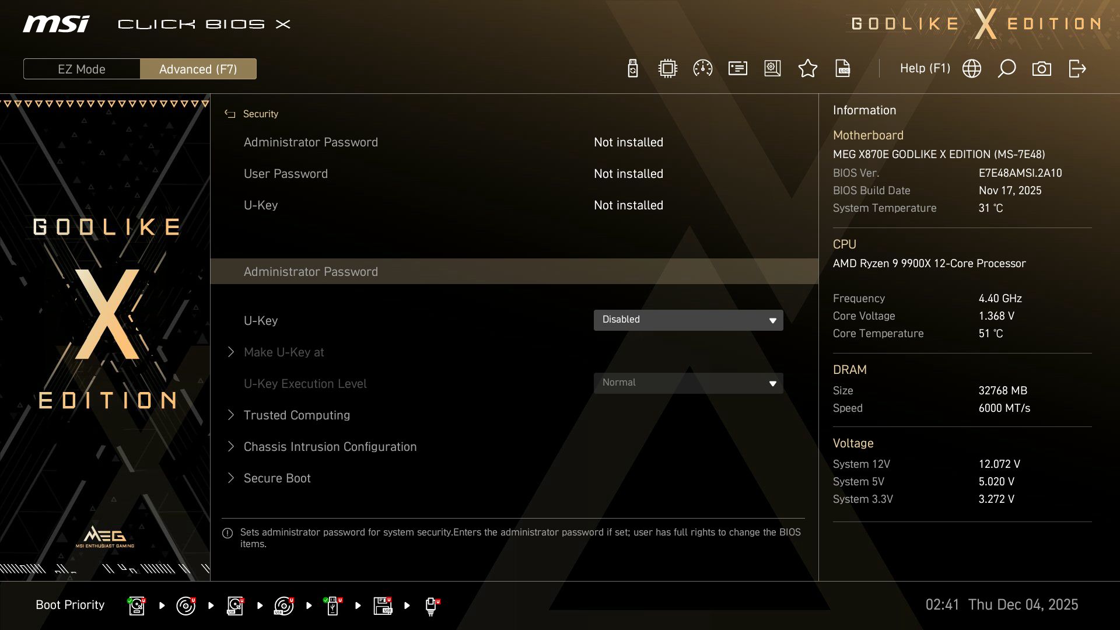Select the USB flash drive boot device
This screenshot has height=630, width=1120.
click(332, 605)
